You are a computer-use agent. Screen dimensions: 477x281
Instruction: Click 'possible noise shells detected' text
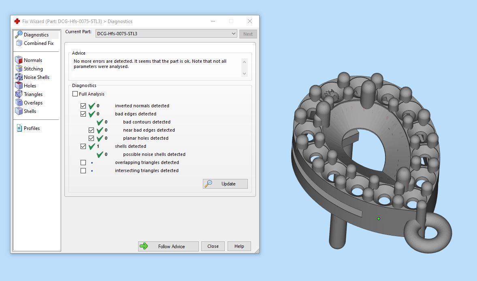click(154, 155)
